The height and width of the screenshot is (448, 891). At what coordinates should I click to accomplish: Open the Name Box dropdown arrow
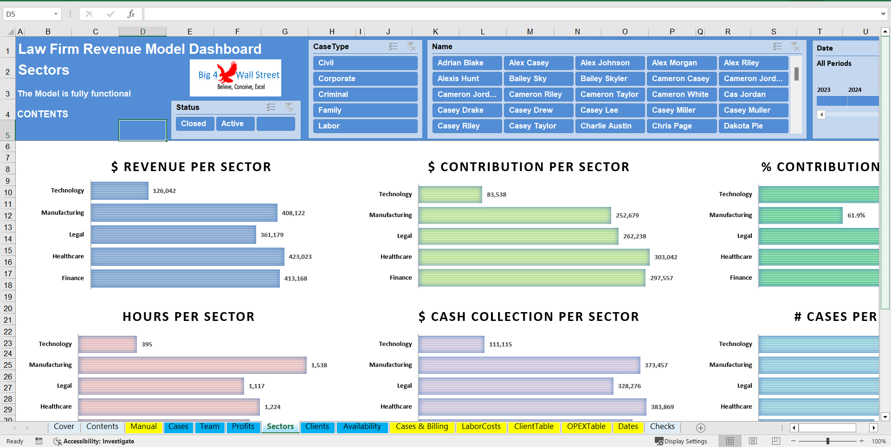[x=57, y=13]
